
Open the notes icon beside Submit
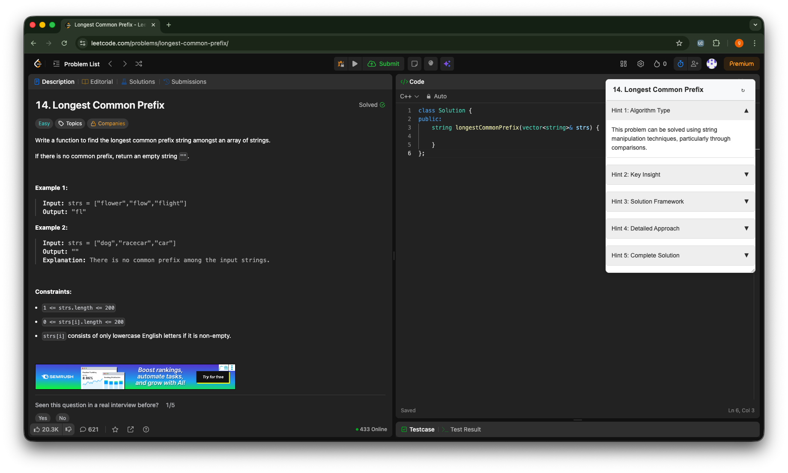[414, 64]
